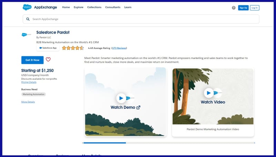Screen dimensions: 276x157
Task: Click the Pardot listing logo
Action: coord(27,35)
